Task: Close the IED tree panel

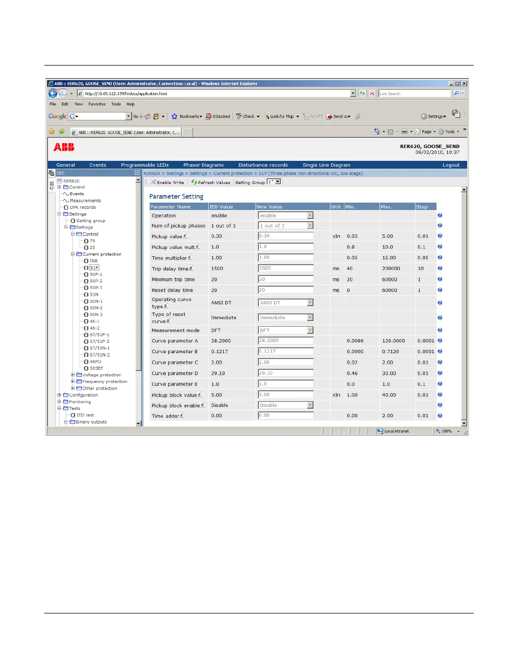Action: pos(137,173)
